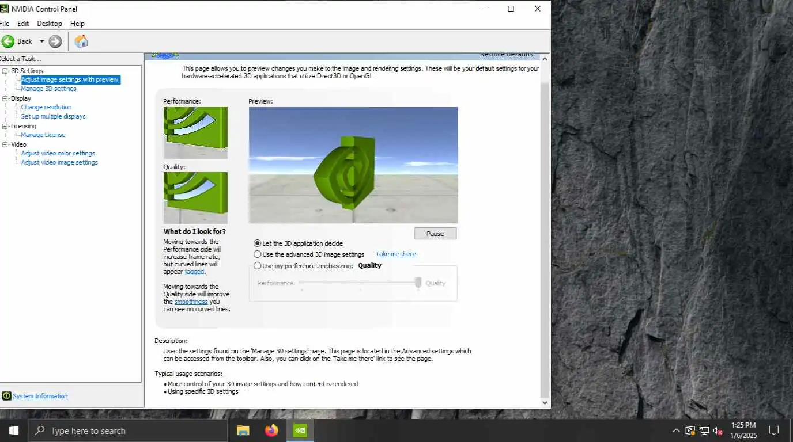Collapse the 3D Settings tree node

click(x=5, y=71)
